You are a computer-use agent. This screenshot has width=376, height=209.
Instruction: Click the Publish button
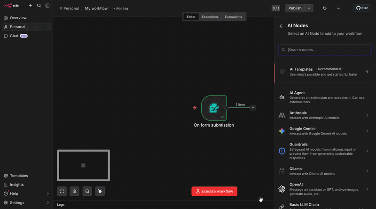click(x=295, y=8)
